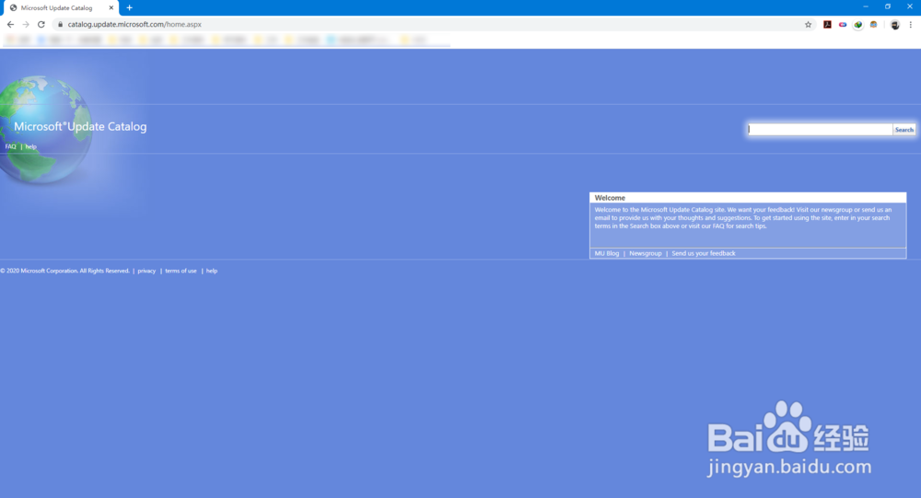This screenshot has width=921, height=498.
Task: Open the privacy link in footer
Action: 146,271
